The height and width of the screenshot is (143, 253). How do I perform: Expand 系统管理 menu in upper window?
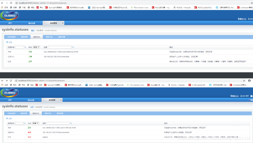(63, 23)
